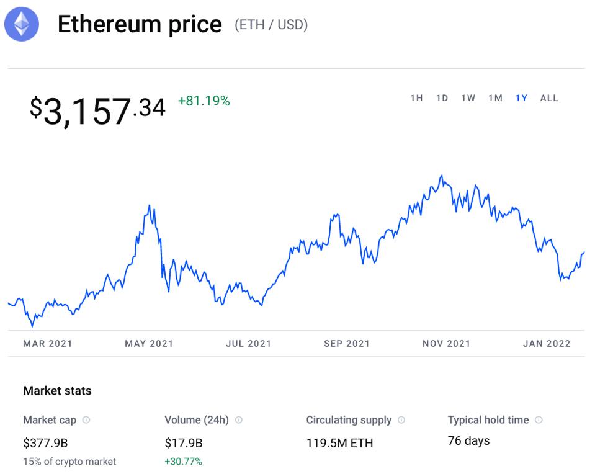
Task: Select the 1H time range
Action: click(416, 98)
